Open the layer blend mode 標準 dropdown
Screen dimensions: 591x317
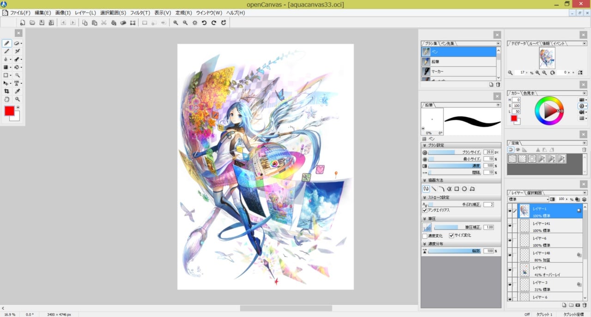tap(528, 200)
